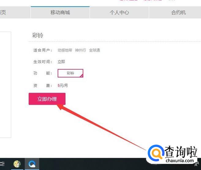
Task: Click the 动感地带 user type
Action: [65, 50]
